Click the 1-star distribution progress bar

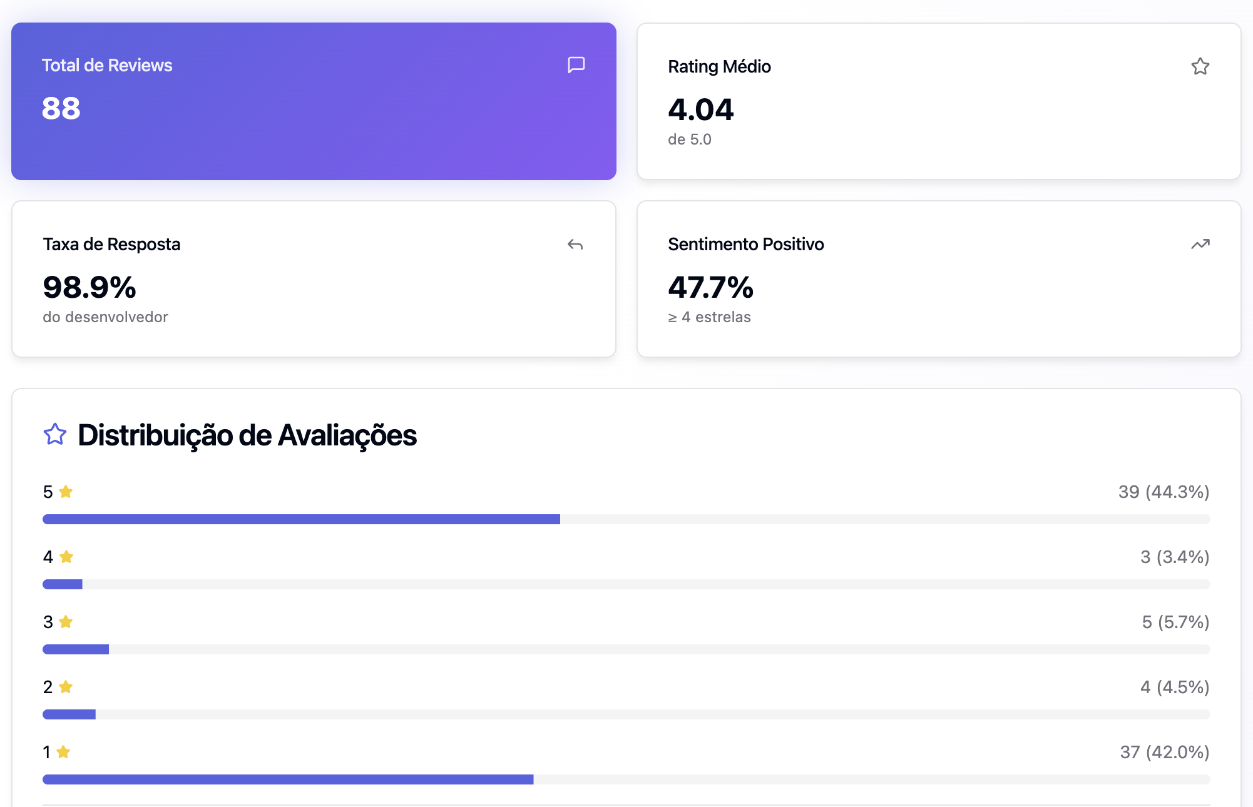pos(626,779)
